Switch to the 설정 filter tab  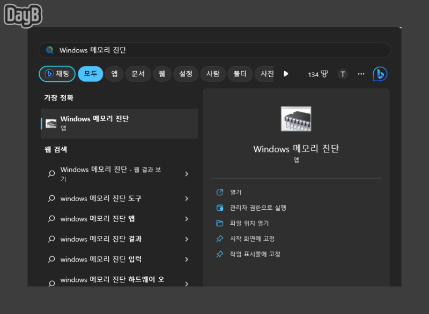pos(186,74)
